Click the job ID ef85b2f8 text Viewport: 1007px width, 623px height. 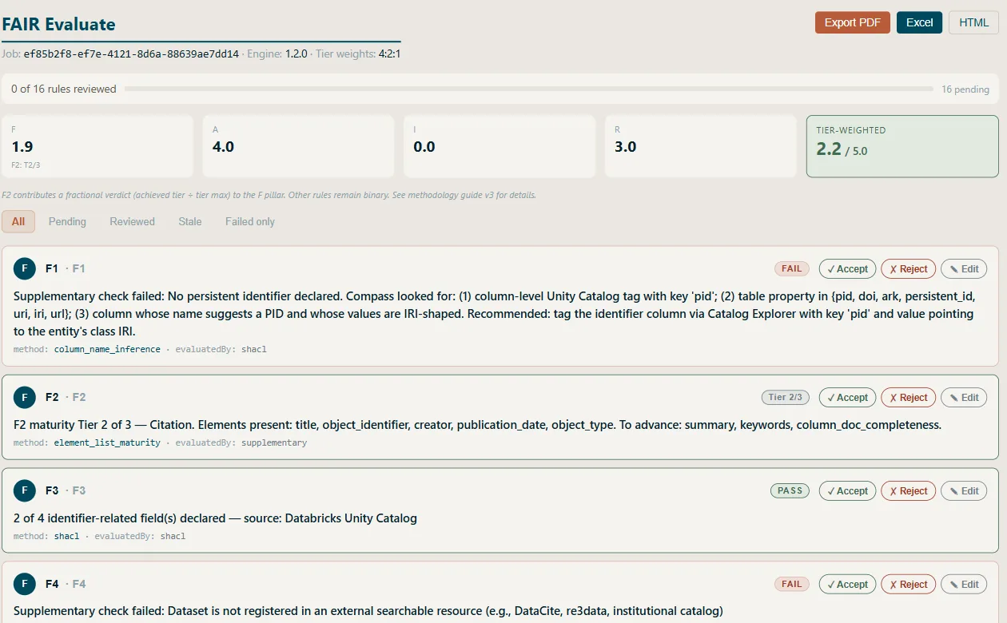(131, 54)
